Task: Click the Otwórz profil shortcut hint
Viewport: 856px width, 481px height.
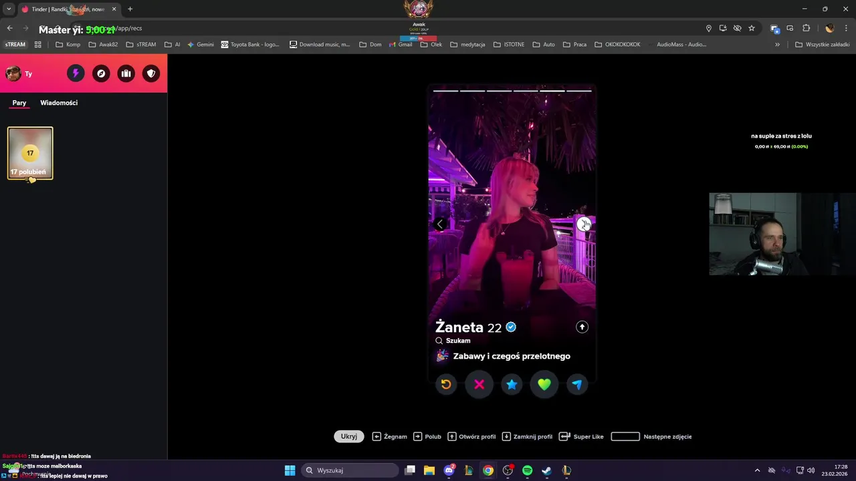Action: (x=471, y=436)
